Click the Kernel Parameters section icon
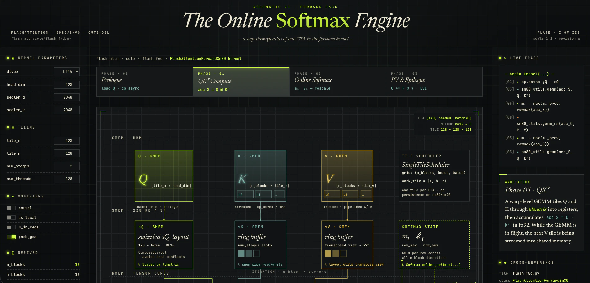This screenshot has height=283, width=590. (13, 58)
